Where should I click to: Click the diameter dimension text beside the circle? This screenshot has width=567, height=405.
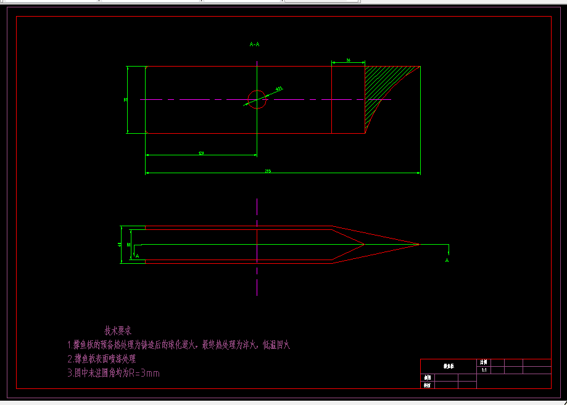tap(279, 89)
